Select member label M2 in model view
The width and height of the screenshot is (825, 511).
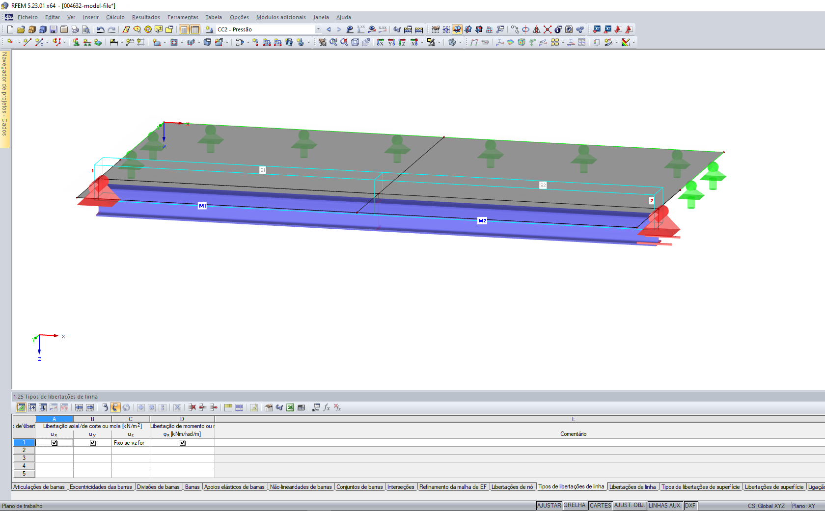(x=482, y=221)
